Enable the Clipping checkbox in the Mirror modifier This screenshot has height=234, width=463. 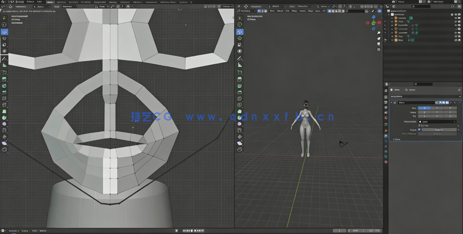click(419, 126)
